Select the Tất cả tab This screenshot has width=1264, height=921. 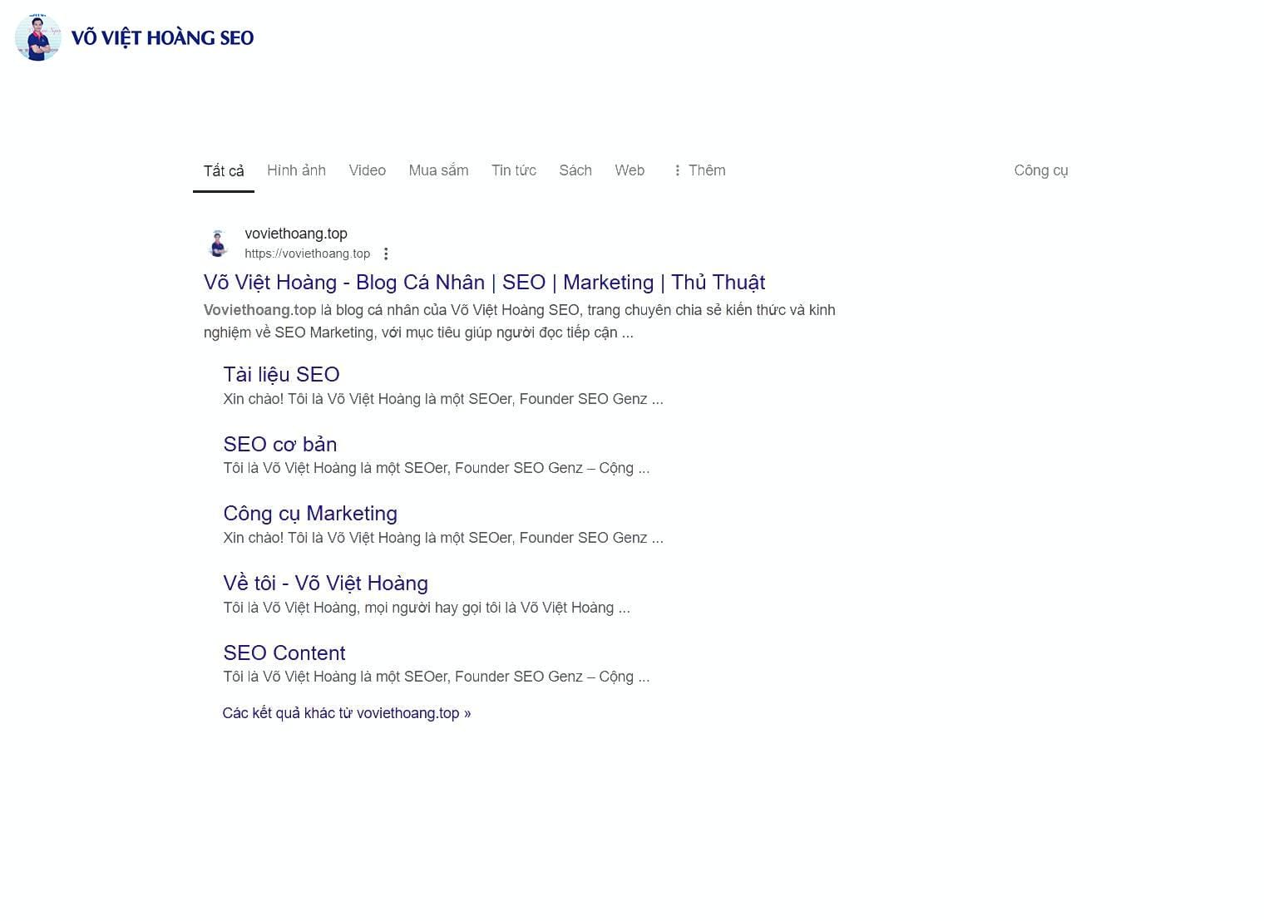224,170
